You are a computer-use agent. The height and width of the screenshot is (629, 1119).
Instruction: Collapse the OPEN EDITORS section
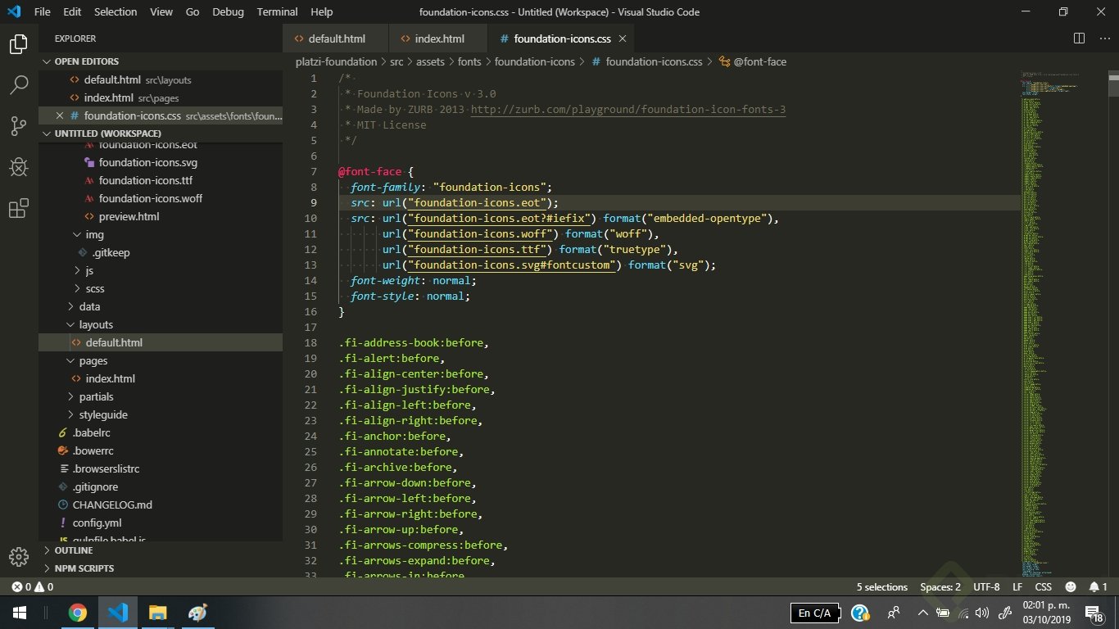[x=86, y=61]
